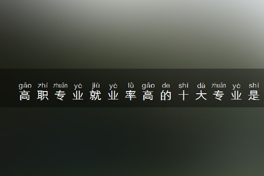Select the character 的
The image size is (264, 176).
click(166, 95)
